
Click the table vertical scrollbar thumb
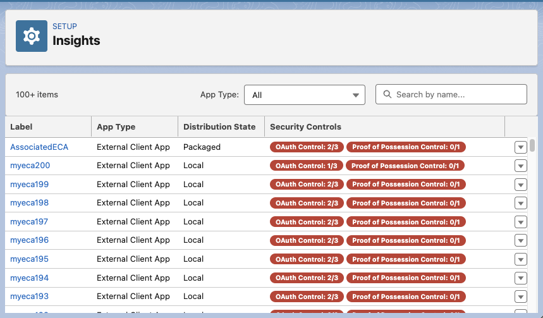coord(532,145)
